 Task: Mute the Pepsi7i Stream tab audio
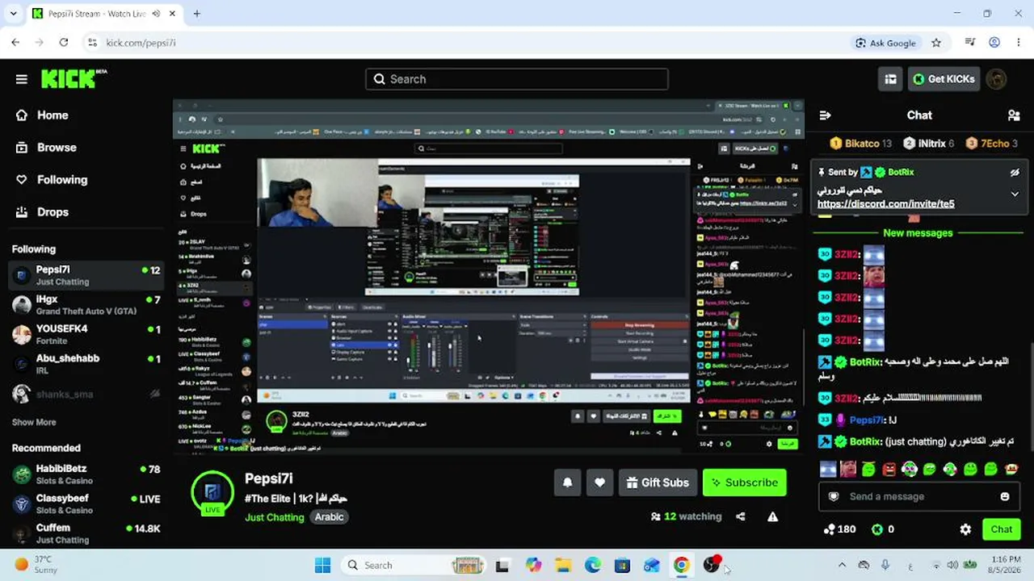click(x=155, y=14)
